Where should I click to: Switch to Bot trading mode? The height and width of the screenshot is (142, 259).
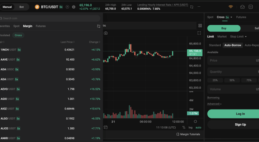click(x=21, y=7)
